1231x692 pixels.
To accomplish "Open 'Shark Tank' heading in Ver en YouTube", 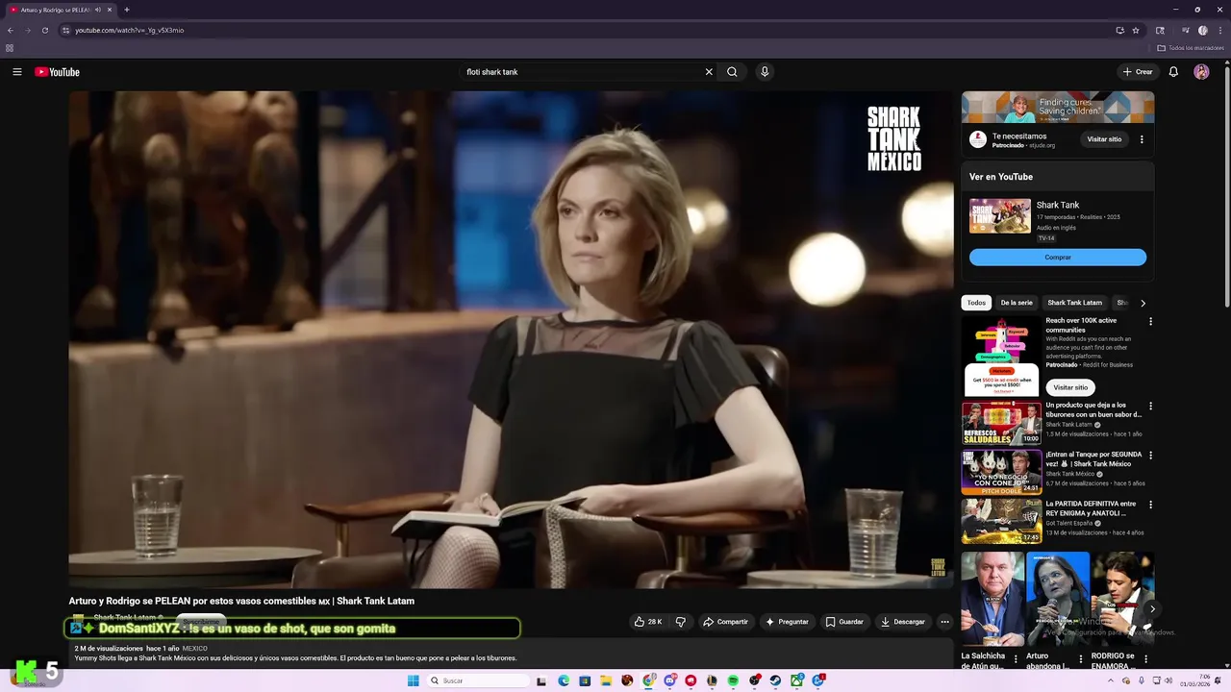I will pyautogui.click(x=1058, y=205).
